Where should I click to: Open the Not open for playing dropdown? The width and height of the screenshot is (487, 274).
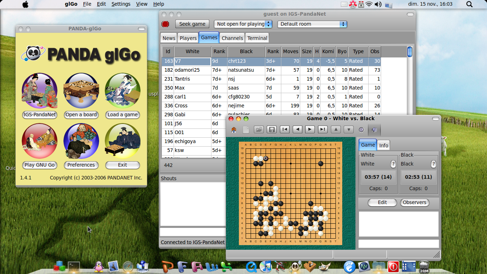243,24
